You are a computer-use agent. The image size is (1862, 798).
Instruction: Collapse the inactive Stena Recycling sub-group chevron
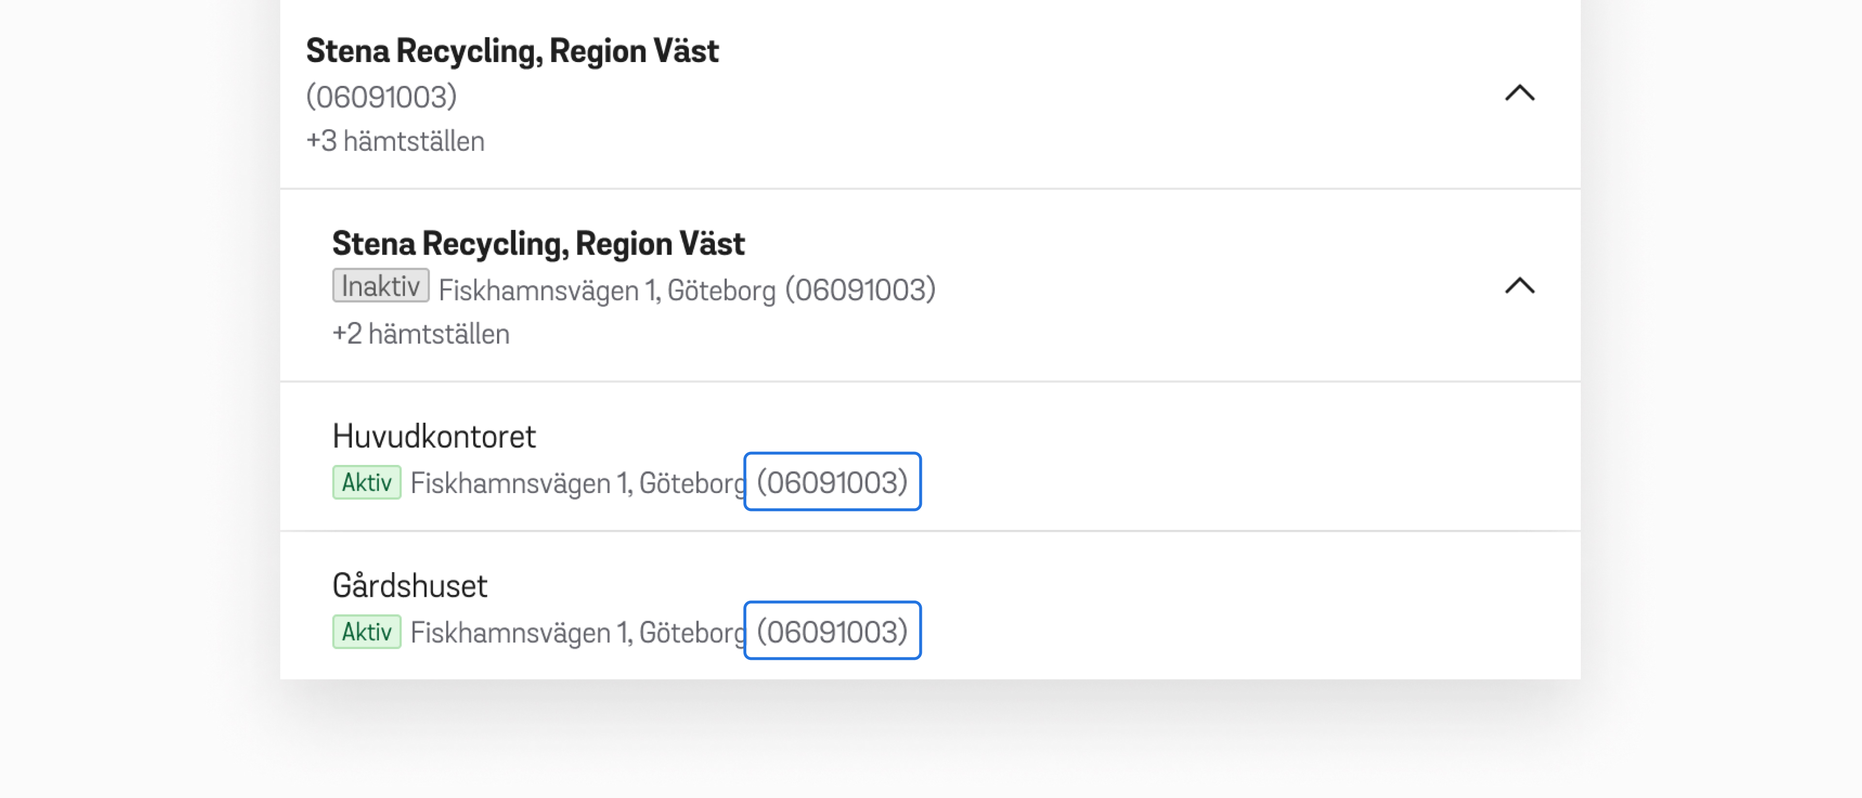pyautogui.click(x=1519, y=286)
